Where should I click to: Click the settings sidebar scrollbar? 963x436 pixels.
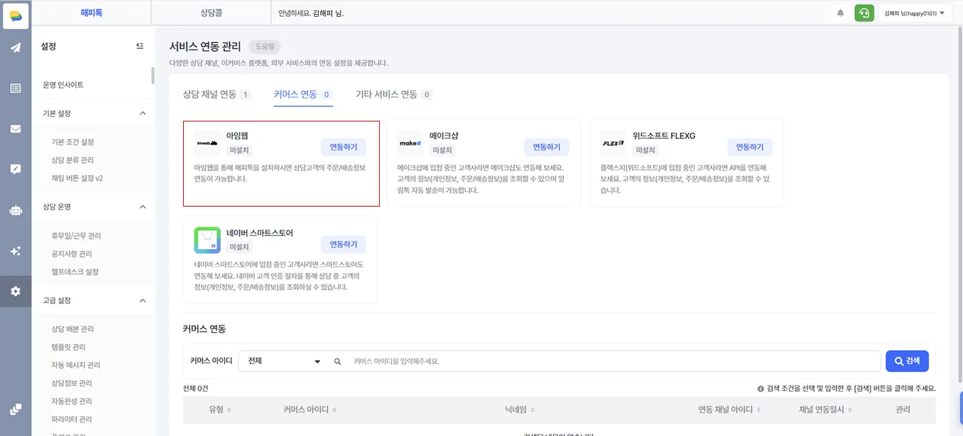pyautogui.click(x=153, y=75)
